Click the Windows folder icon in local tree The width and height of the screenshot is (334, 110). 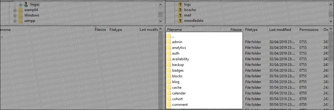[x=21, y=16]
